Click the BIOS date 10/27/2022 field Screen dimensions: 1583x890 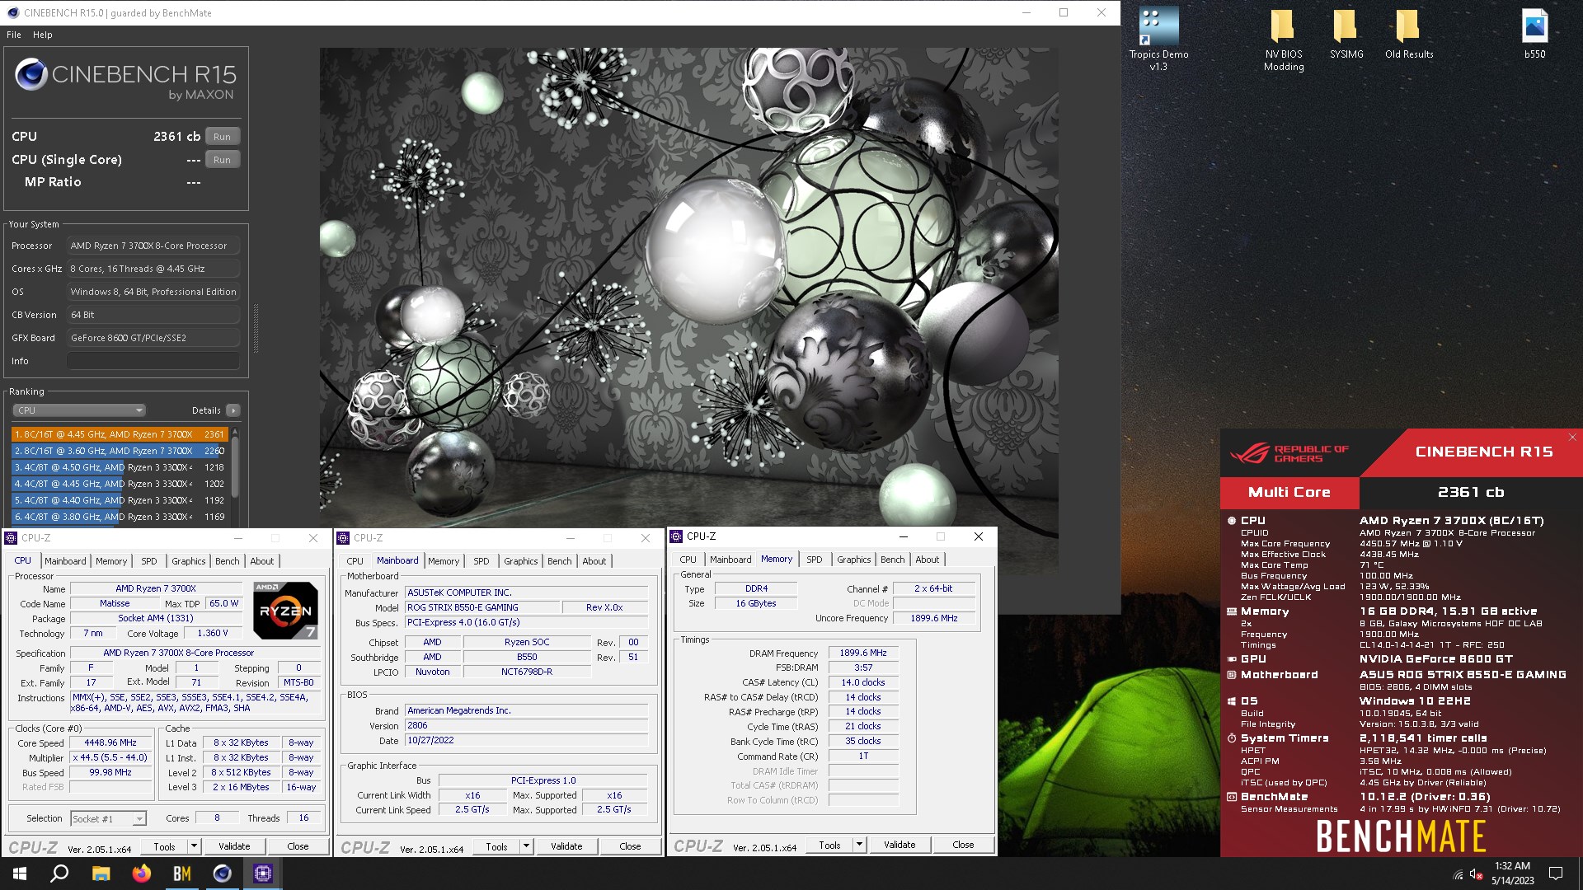pyautogui.click(x=526, y=740)
